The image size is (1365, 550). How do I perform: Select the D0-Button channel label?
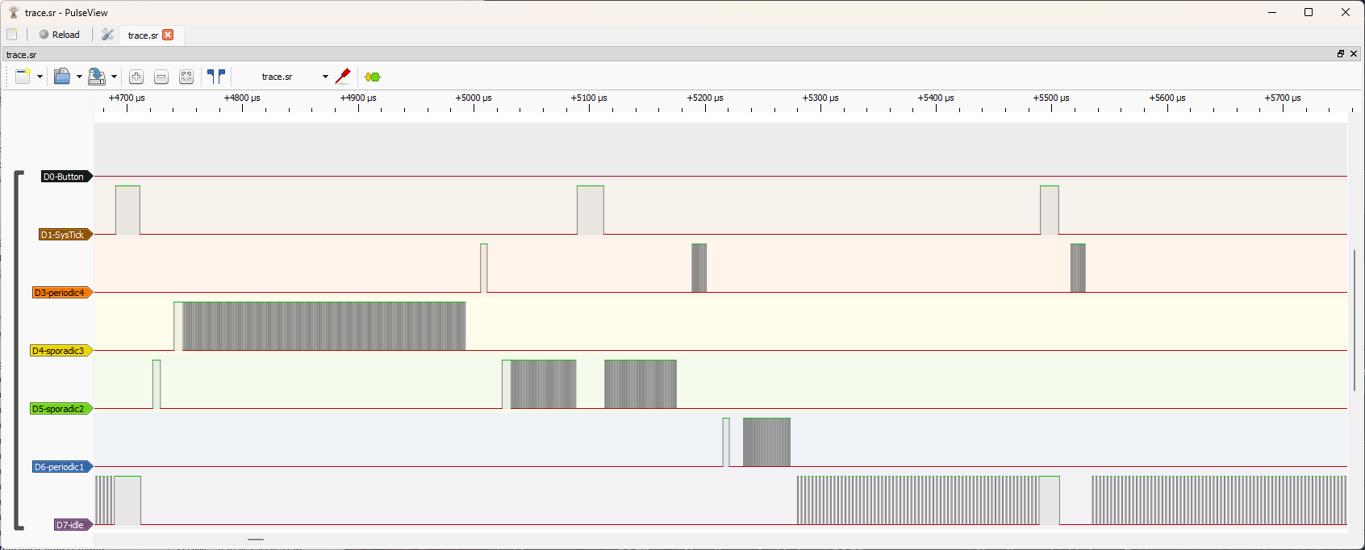click(x=65, y=177)
